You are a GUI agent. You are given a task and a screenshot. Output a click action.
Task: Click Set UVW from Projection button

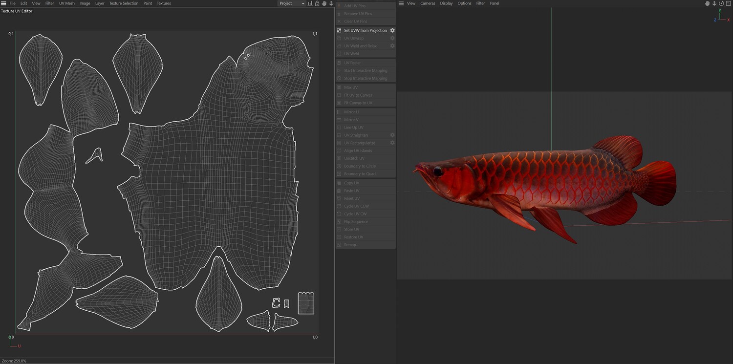point(366,30)
